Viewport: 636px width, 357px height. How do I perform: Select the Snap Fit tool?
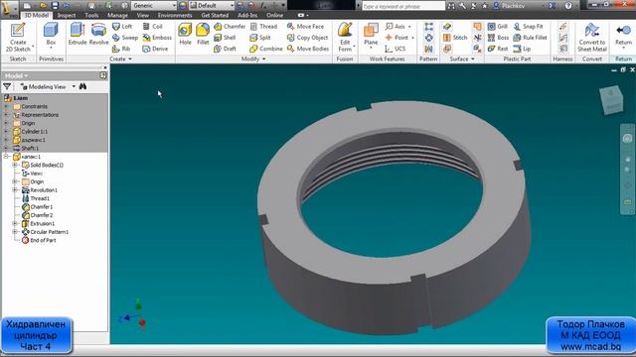(x=528, y=27)
